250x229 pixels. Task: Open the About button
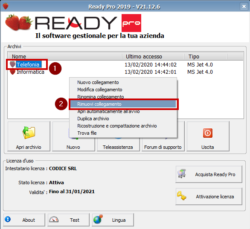[x=24, y=220]
